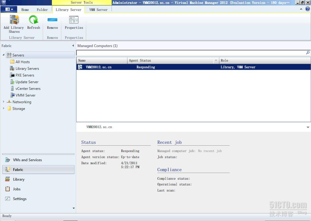Go to the Library workspace
This screenshot has height=221, width=311.
(38, 179)
